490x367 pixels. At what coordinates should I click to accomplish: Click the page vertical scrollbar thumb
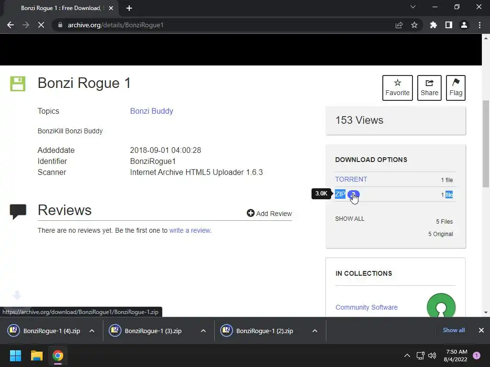tap(486, 143)
